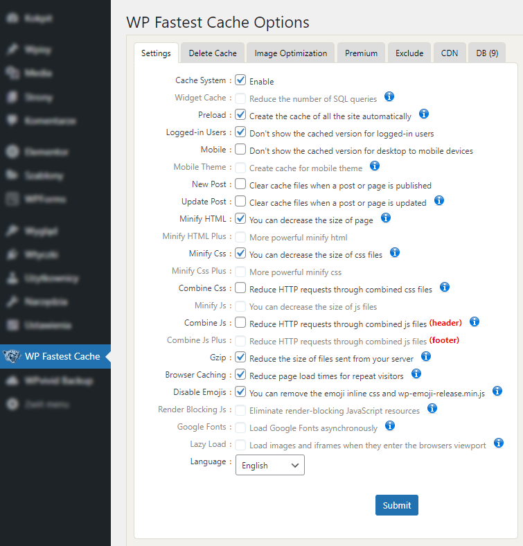Click the Lazy Load checkbox
This screenshot has height=546, width=523.
click(x=240, y=445)
